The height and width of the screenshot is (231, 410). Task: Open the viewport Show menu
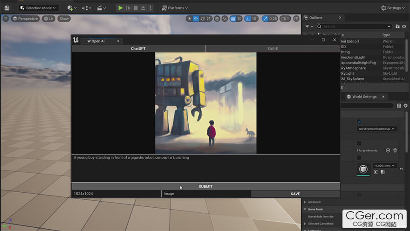(x=64, y=19)
